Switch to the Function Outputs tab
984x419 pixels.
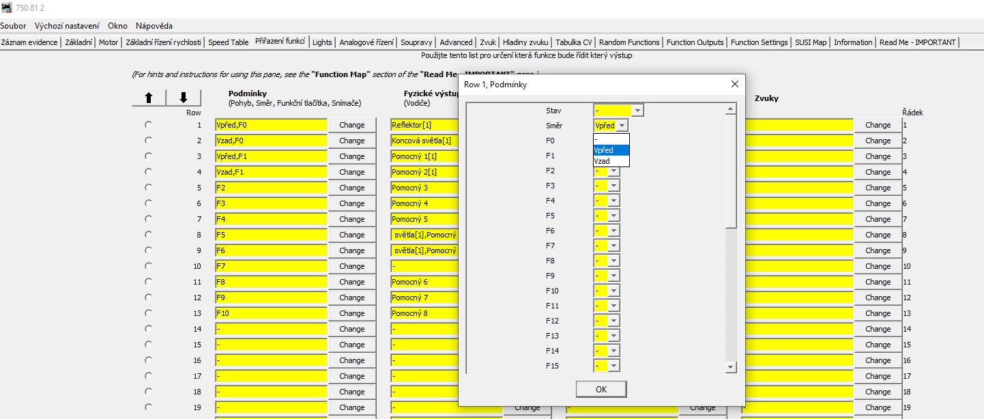[695, 42]
